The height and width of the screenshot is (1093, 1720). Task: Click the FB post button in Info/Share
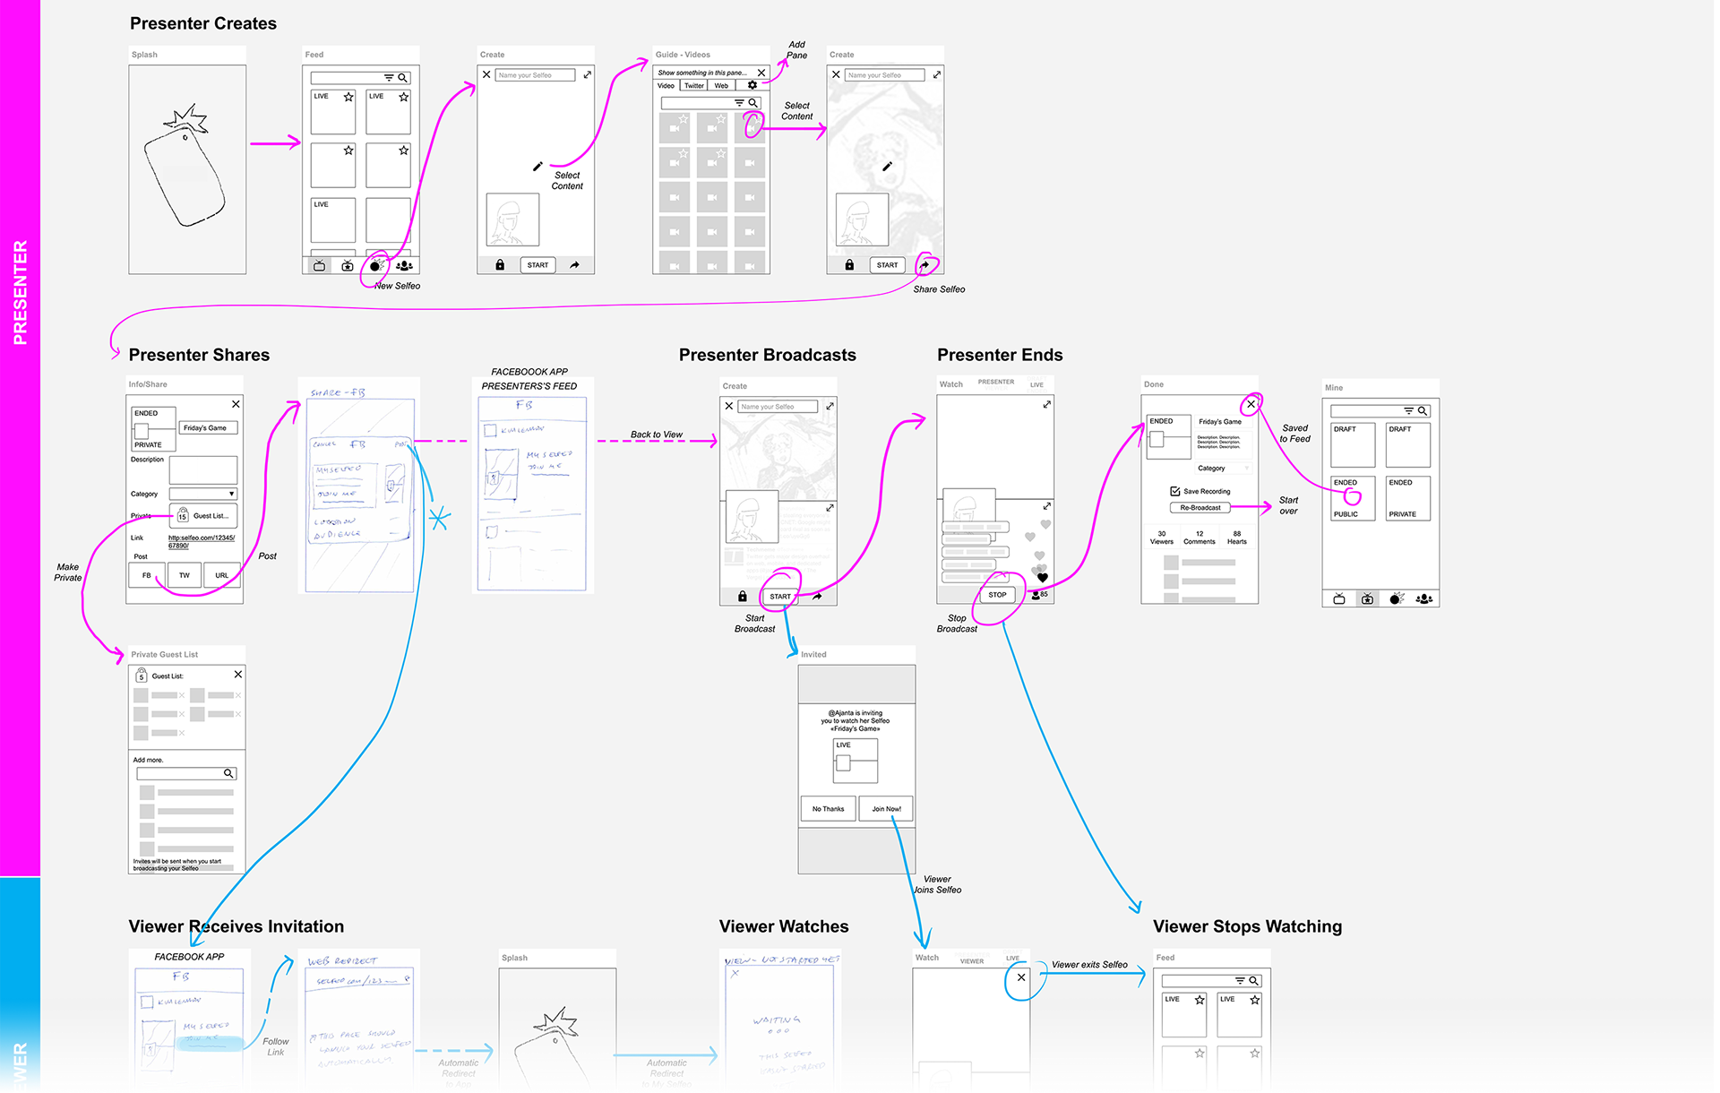147,575
